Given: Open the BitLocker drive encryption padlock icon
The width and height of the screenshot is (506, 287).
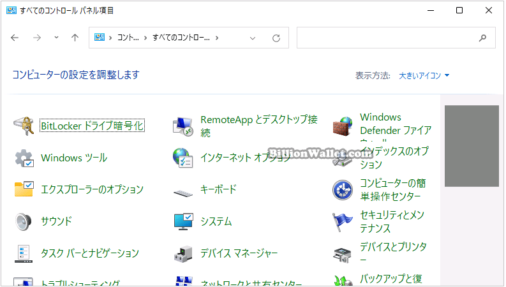Looking at the screenshot, I should [x=24, y=126].
